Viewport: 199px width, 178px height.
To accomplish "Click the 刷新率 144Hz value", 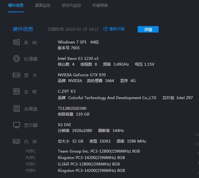I will [x=111, y=131].
